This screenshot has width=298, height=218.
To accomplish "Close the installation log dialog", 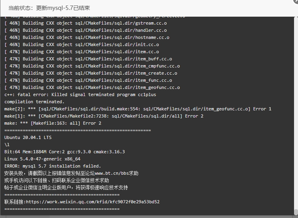I will pyautogui.click(x=296, y=1).
